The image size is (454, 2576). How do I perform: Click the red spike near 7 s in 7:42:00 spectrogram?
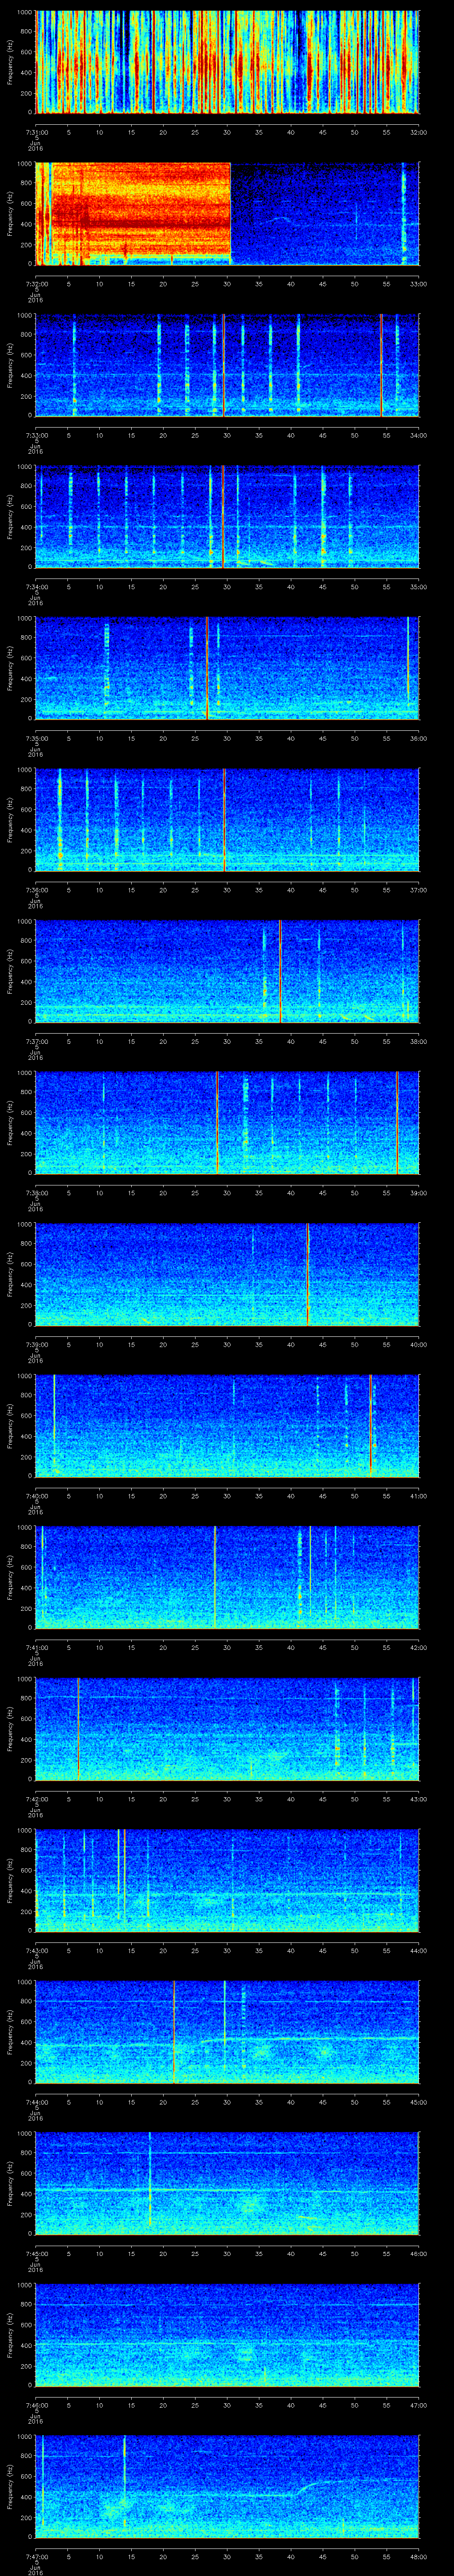tap(78, 1728)
